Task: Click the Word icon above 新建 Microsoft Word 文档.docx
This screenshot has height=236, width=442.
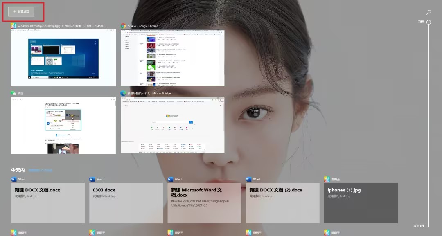Action: click(170, 179)
